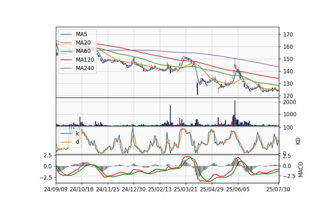Click the 1000 volume axis label

coord(290,114)
